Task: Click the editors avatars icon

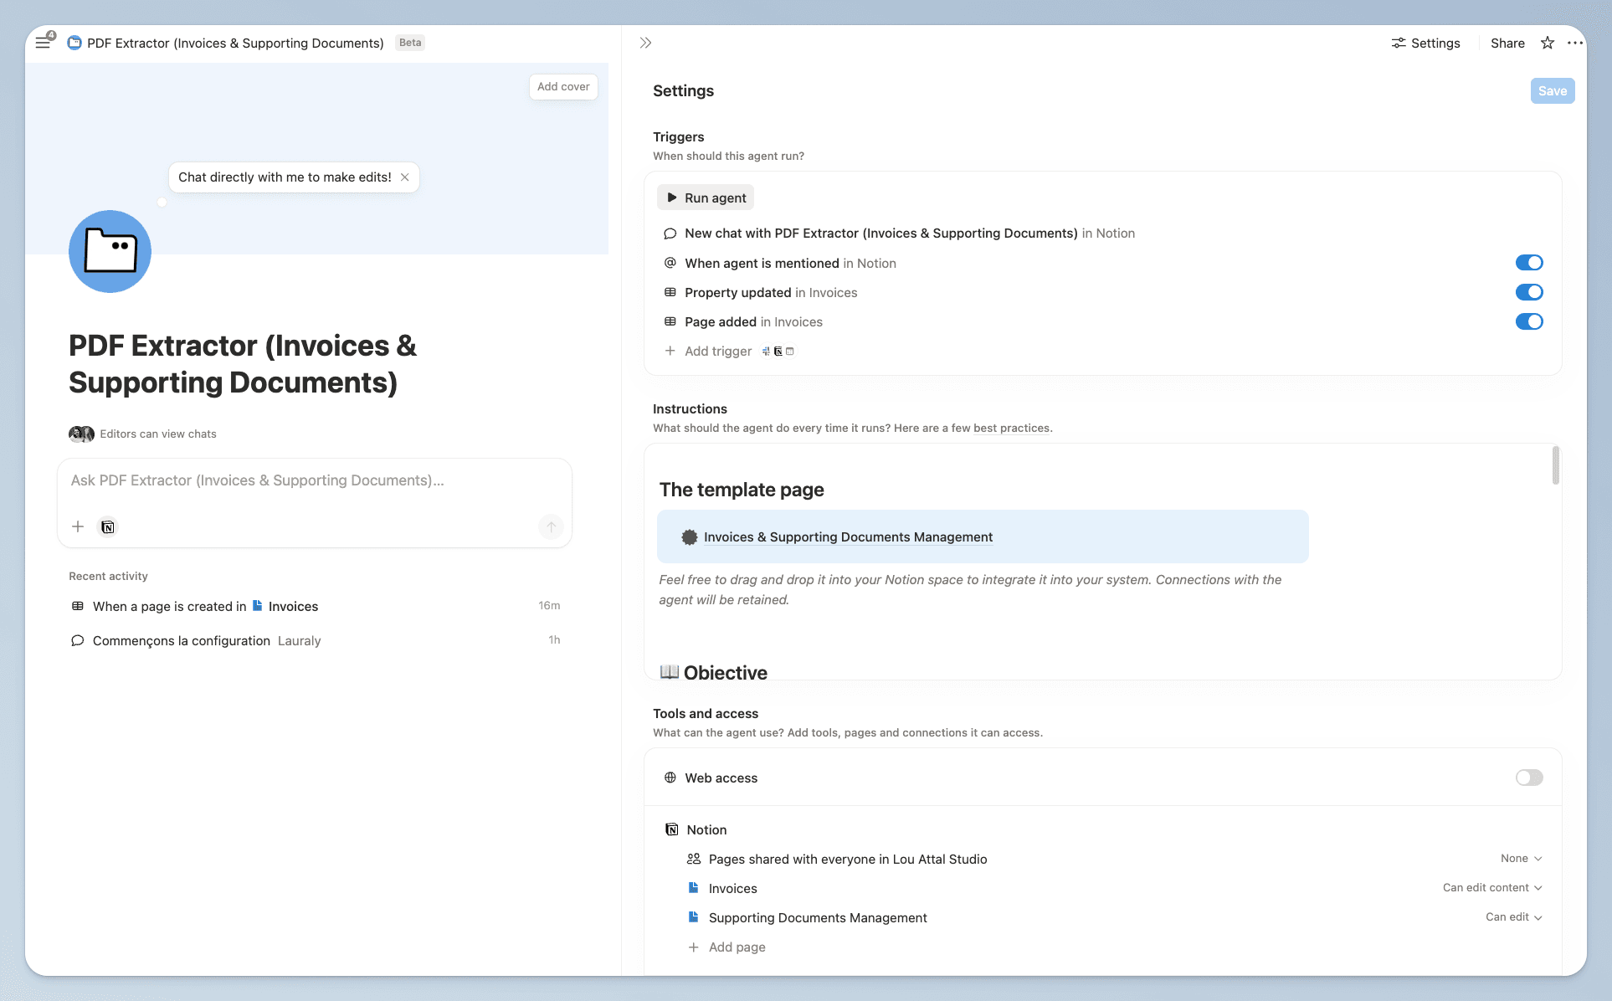Action: tap(81, 434)
